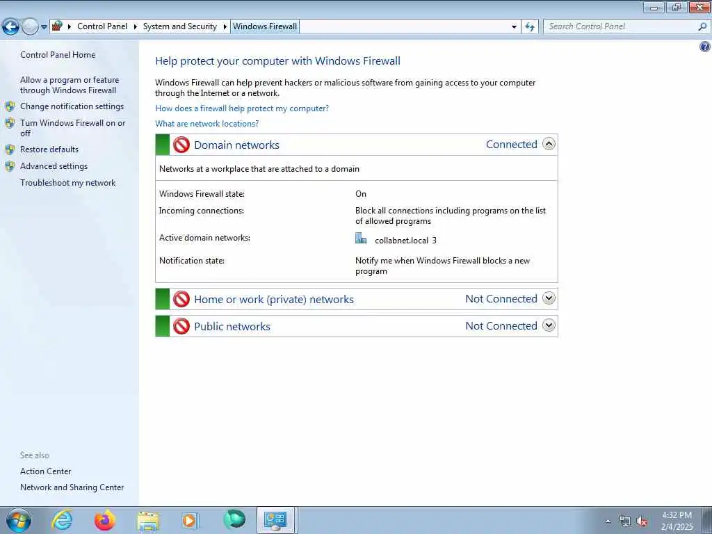Viewport: 712px width, 534px height.
Task: Click the muted volume icon in tray
Action: (642, 521)
